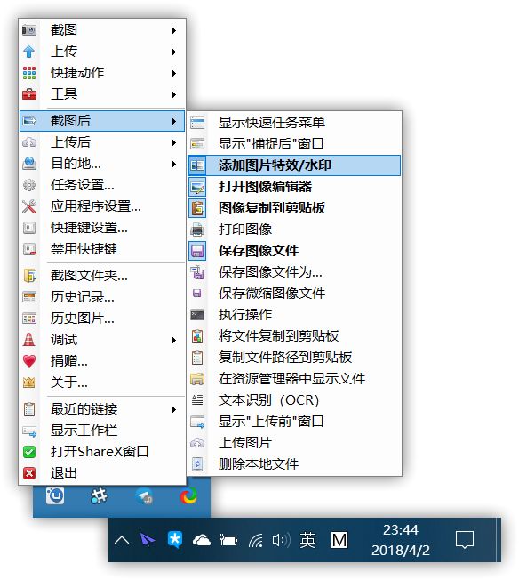Viewport: 519px width, 580px height.
Task: Toggle 图像复制到剪贴板 after-capture task
Action: point(294,208)
